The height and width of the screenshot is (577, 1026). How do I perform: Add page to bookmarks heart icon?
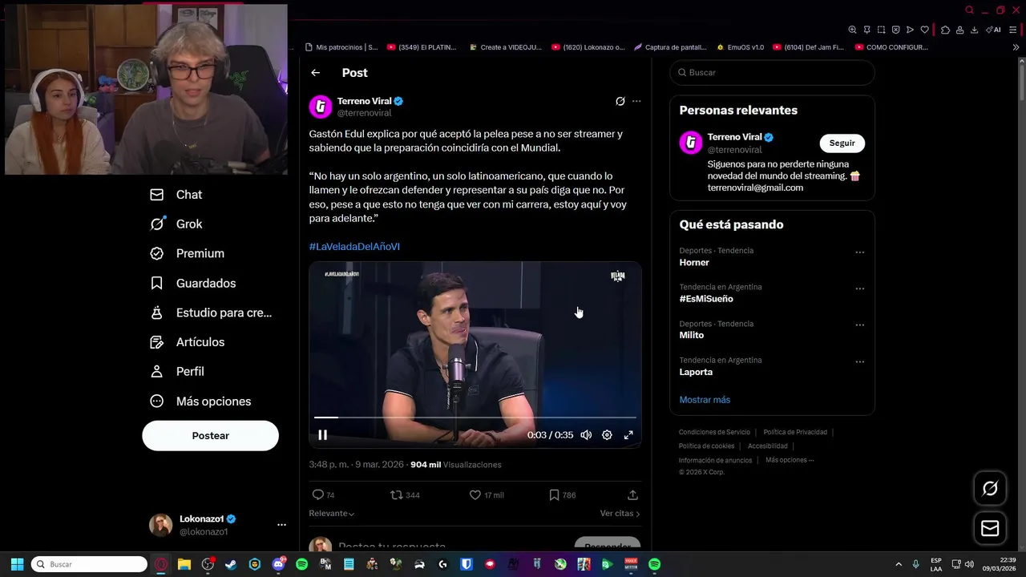click(x=924, y=30)
